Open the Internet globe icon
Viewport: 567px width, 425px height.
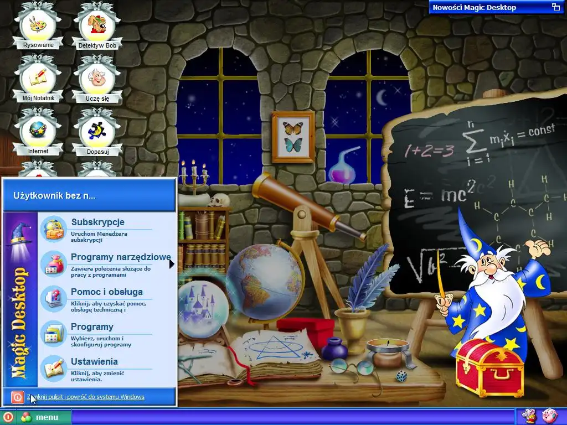(38, 132)
